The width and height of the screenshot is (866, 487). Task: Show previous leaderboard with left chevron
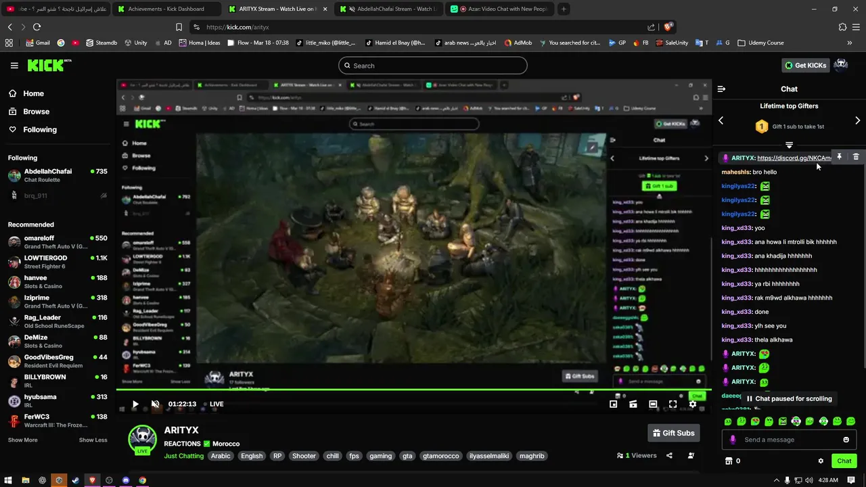[x=721, y=120]
